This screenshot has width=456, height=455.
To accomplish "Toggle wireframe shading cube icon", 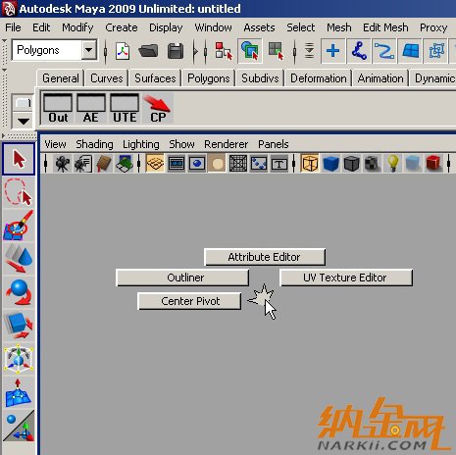I will (x=310, y=163).
